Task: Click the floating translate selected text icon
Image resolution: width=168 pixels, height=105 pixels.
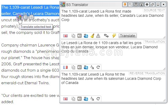Action: tap(19, 17)
